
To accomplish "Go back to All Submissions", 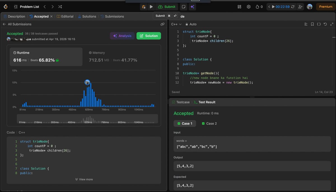I will point(17,24).
